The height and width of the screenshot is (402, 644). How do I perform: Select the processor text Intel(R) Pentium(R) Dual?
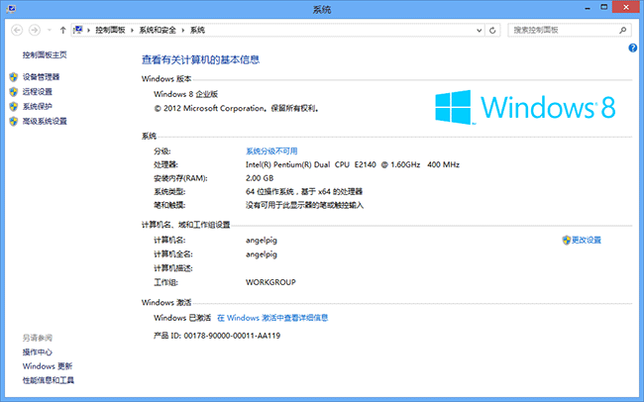point(288,164)
